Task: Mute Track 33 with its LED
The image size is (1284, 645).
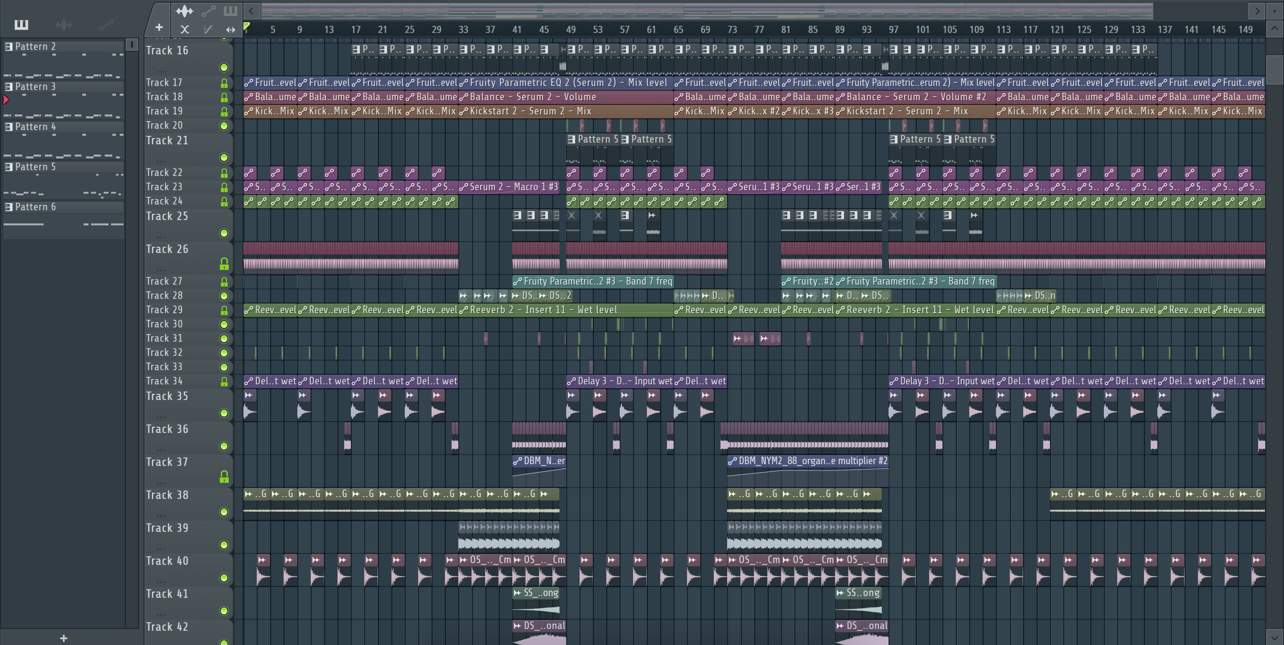Action: tap(224, 367)
